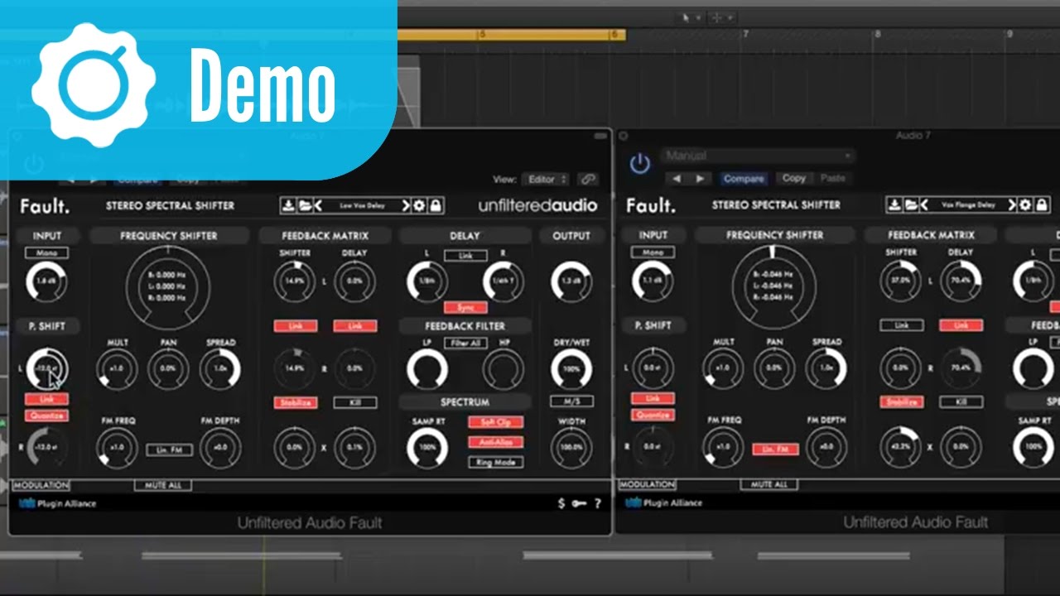Image resolution: width=1060 pixels, height=596 pixels.
Task: Select previous setting arrow in right plugin header
Action: coord(677,178)
